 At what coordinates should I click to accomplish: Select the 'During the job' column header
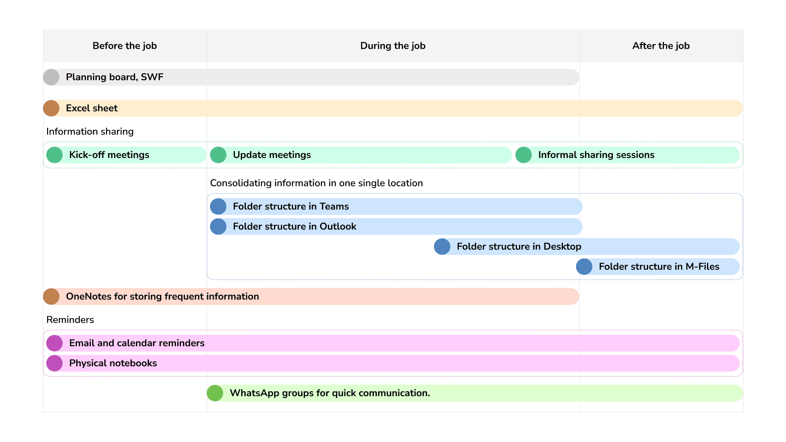click(x=393, y=46)
